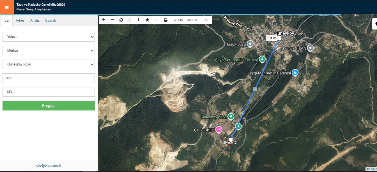Zoom out with the minus icon

point(112,20)
